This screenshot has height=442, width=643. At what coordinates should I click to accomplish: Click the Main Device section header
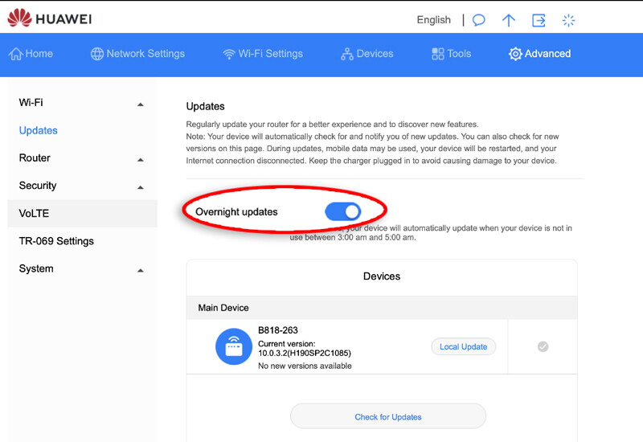point(381,308)
